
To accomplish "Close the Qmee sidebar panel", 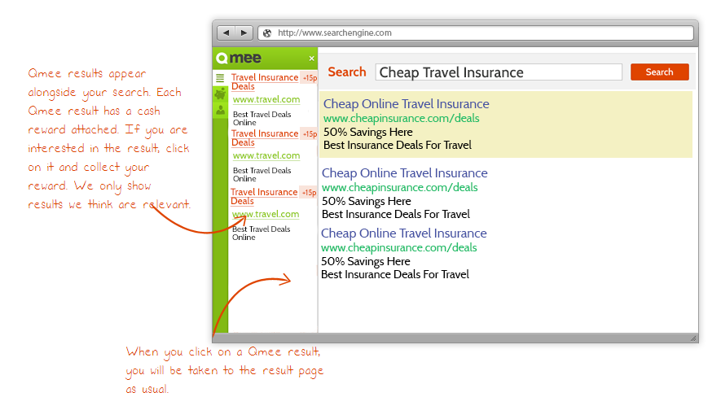I will coord(311,59).
